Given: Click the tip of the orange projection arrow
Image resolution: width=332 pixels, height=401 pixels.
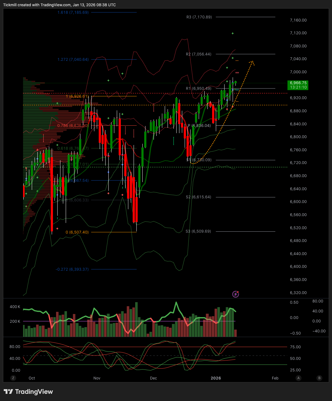Looking at the screenshot, I should coord(252,61).
